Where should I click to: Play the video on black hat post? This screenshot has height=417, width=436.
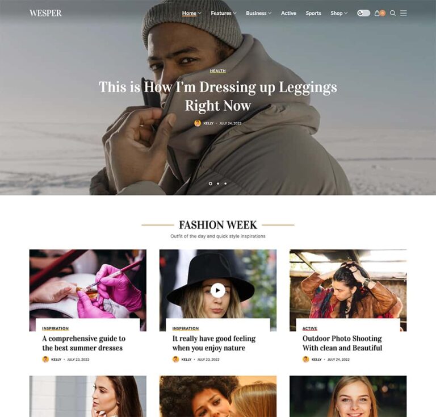(218, 290)
